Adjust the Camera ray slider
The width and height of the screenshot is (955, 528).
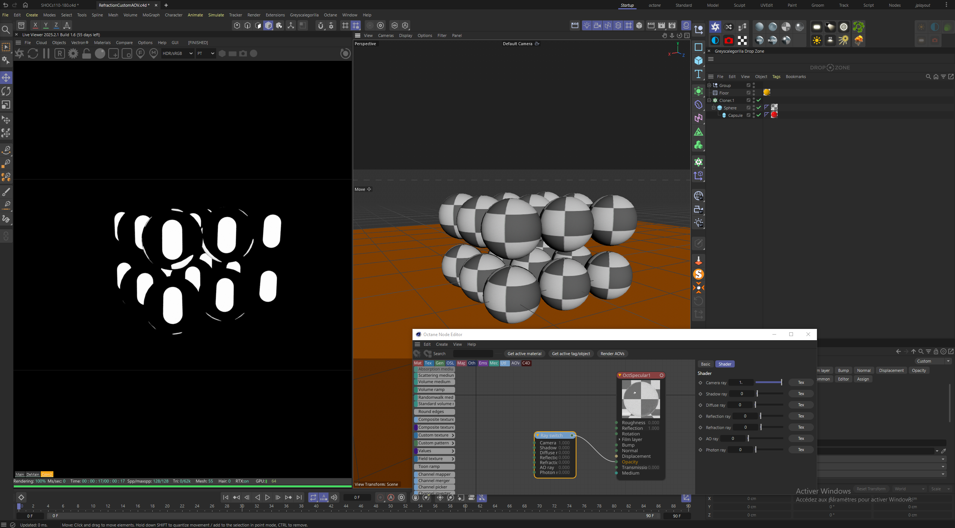768,382
